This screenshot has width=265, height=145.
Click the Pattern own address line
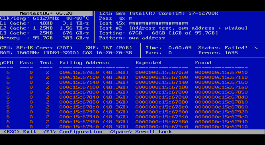click(132, 38)
